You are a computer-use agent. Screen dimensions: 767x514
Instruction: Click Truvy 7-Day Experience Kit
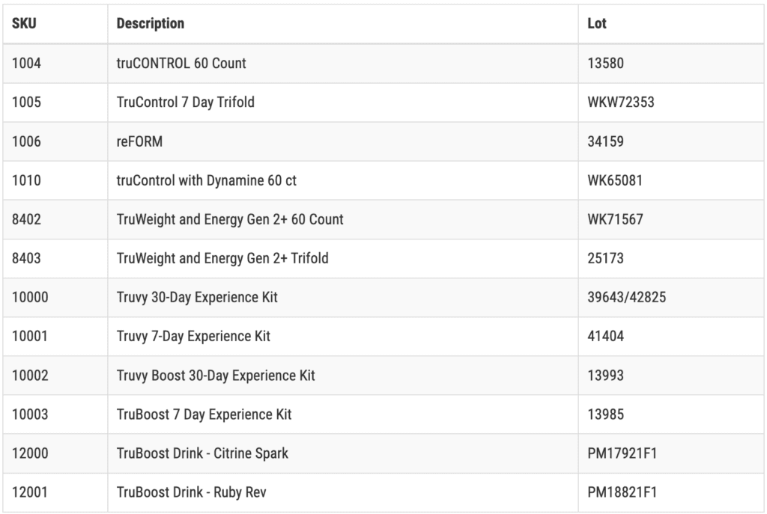[x=193, y=337]
